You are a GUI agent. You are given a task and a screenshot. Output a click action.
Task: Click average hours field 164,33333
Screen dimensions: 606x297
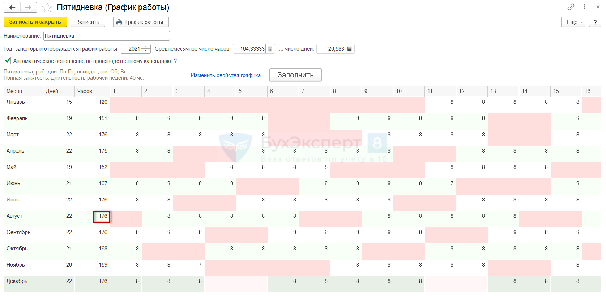click(x=249, y=49)
